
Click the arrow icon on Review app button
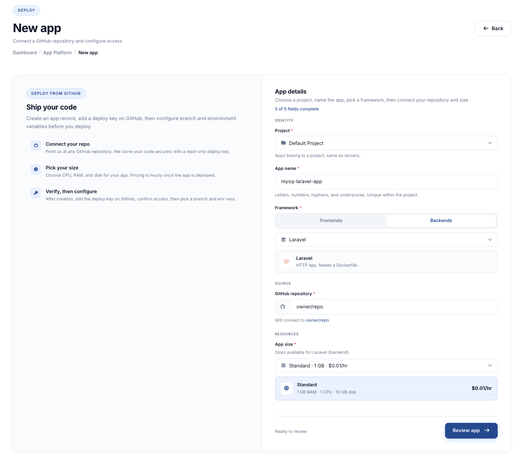487,430
